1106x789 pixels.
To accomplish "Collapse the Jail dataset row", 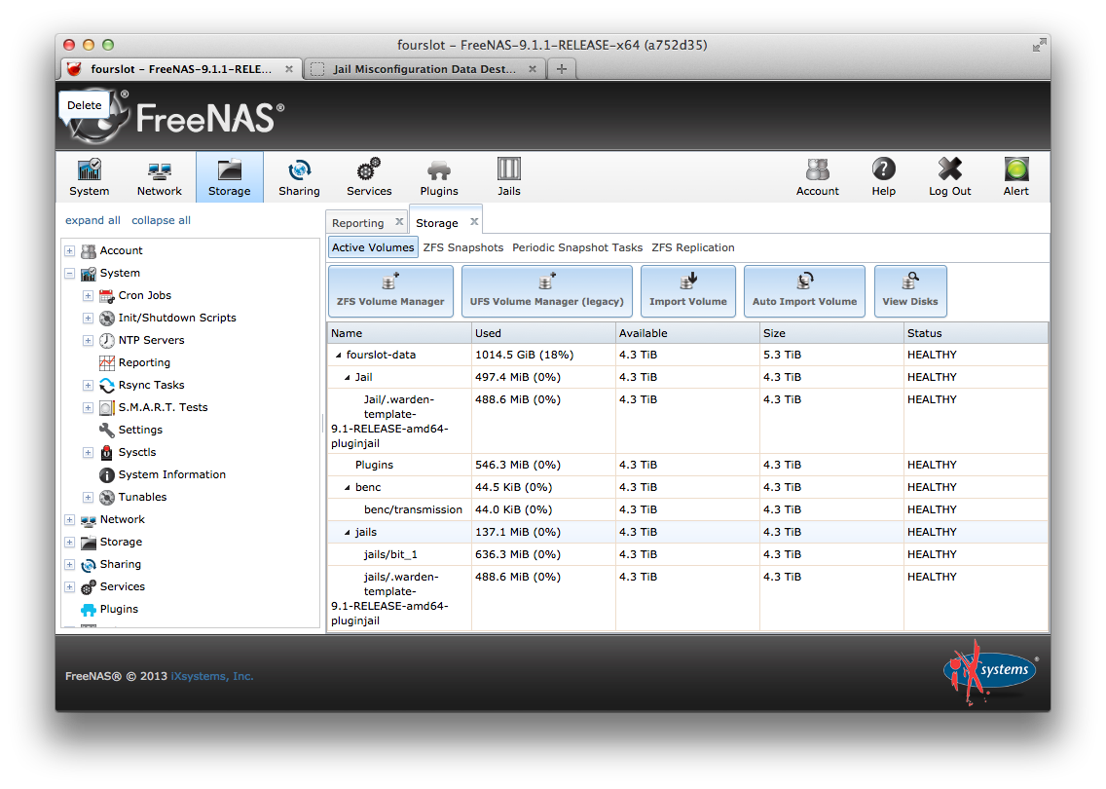I will click(x=347, y=378).
